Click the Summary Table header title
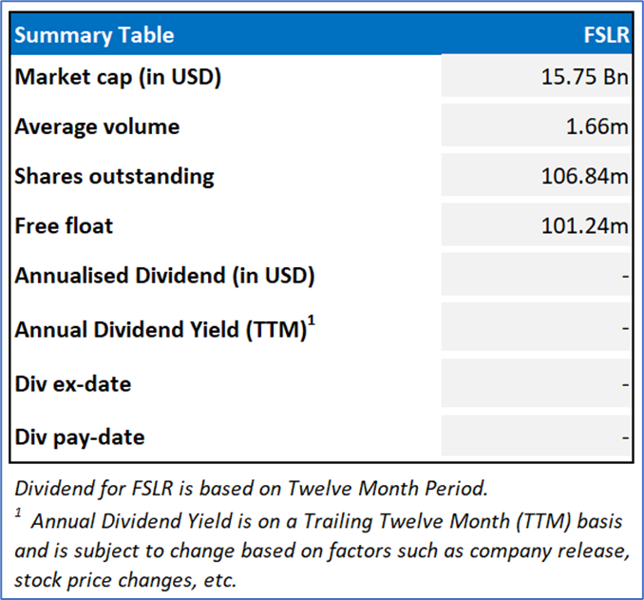The height and width of the screenshot is (600, 644). click(94, 36)
